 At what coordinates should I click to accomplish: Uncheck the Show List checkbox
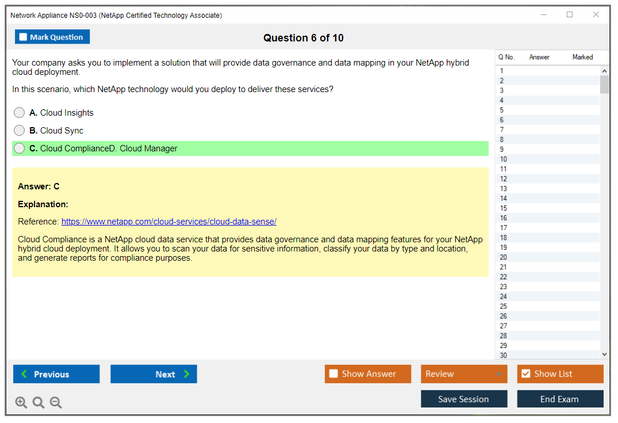point(525,374)
